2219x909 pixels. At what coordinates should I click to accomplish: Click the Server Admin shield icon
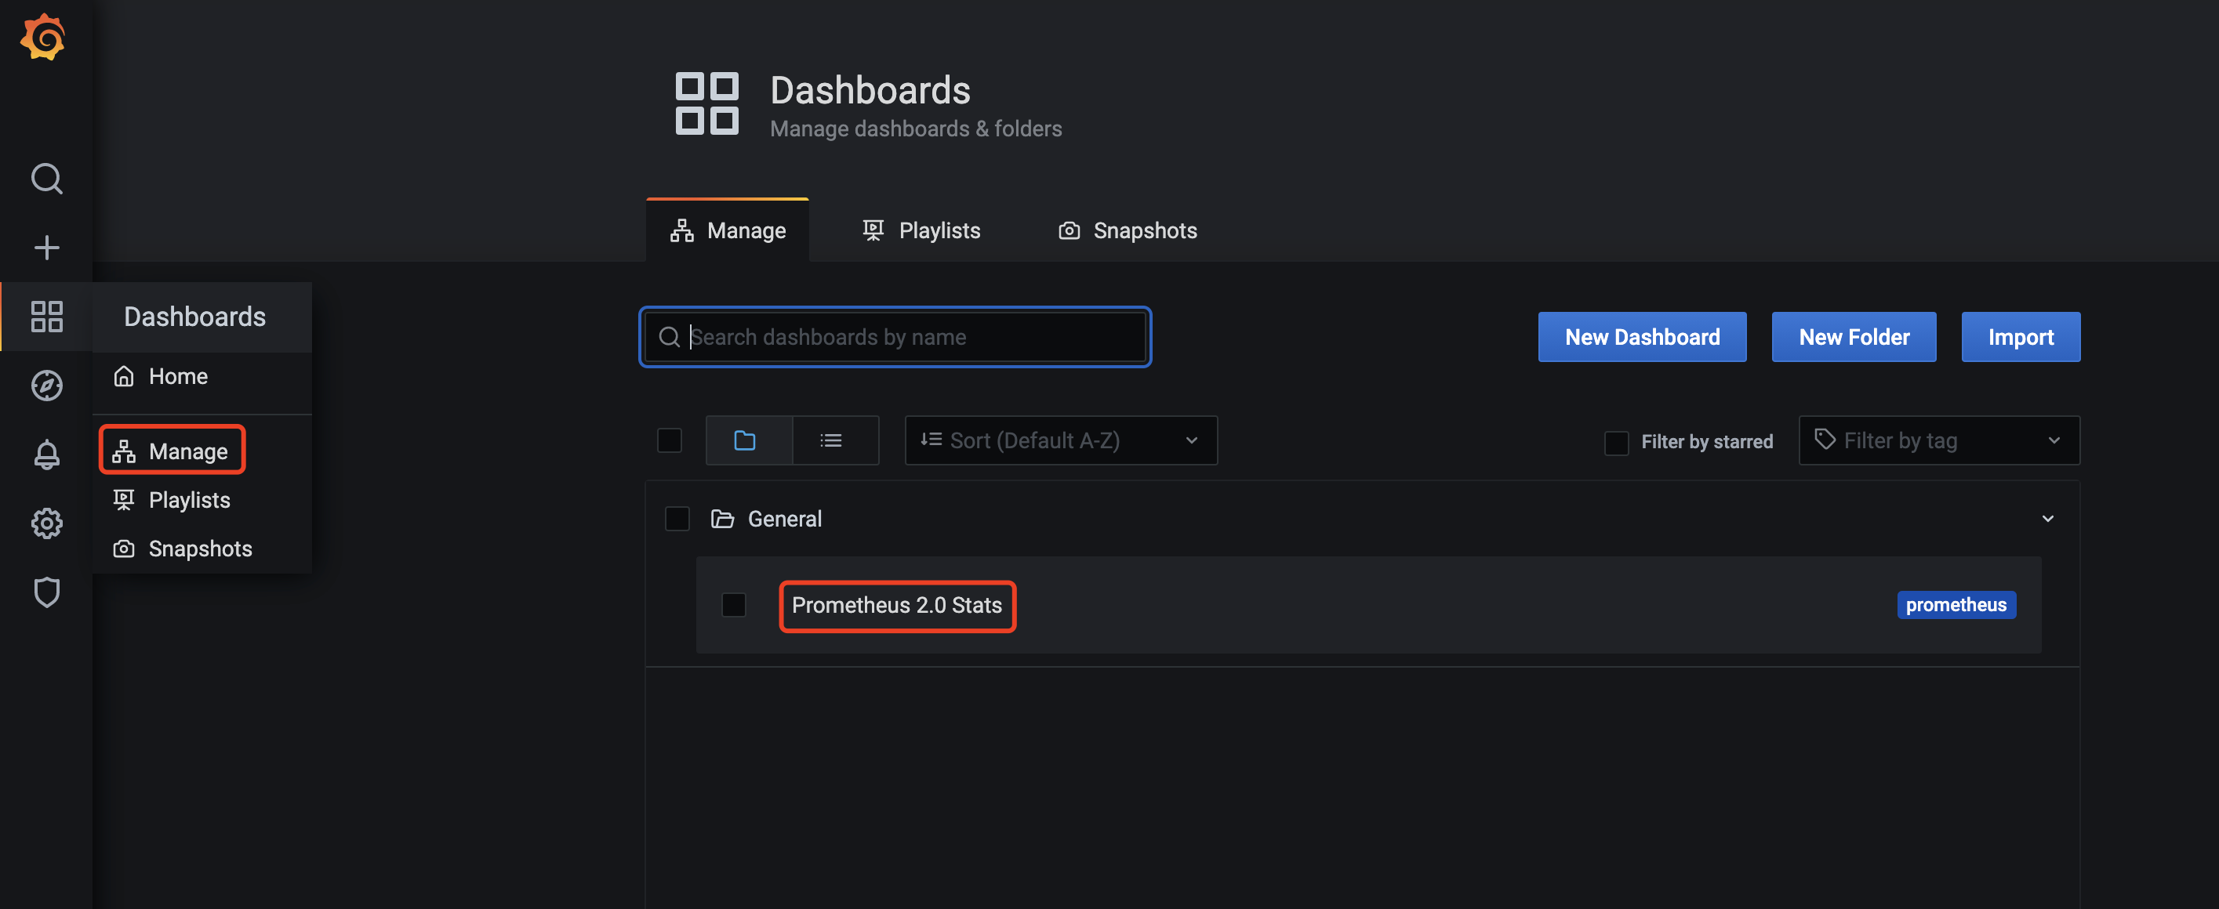click(46, 592)
